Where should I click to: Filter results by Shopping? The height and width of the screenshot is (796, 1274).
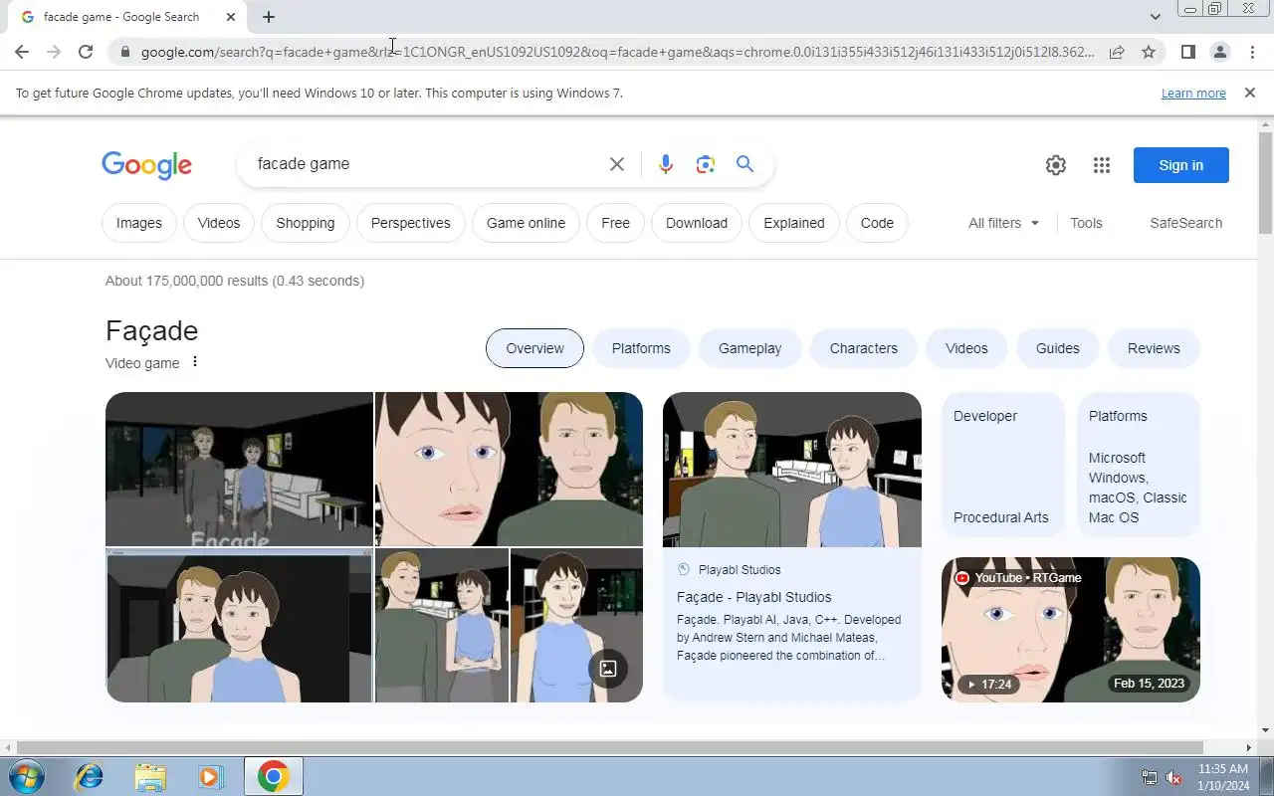(306, 223)
